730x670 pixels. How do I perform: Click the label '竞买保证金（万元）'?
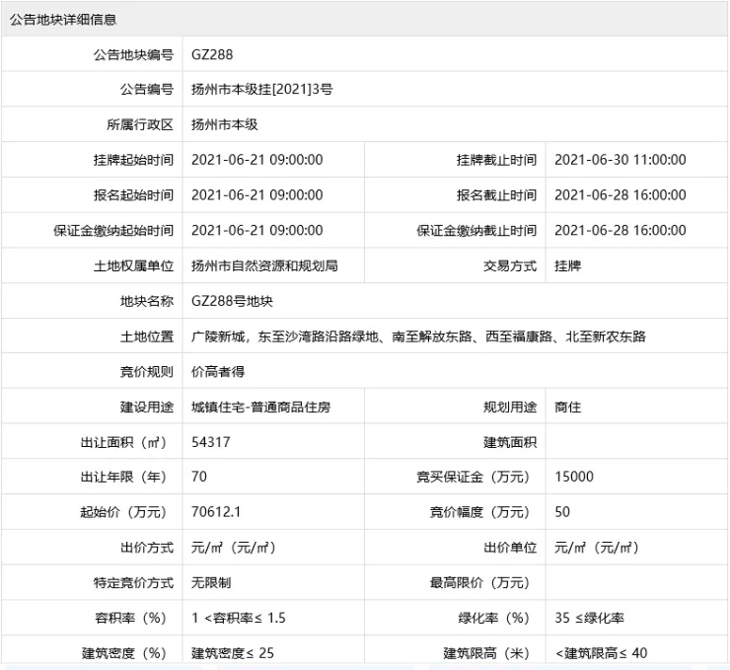474,478
